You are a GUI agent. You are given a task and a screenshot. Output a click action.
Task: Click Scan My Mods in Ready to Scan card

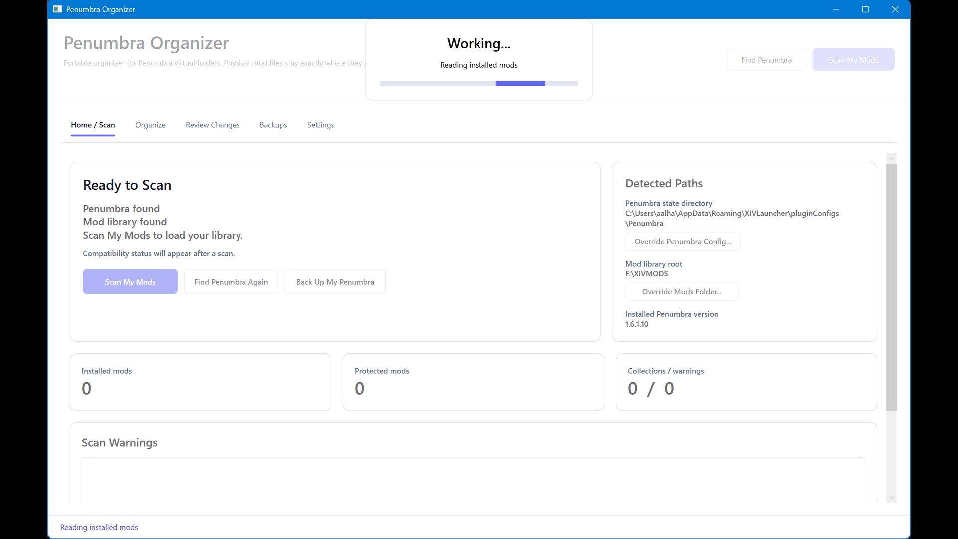pos(130,282)
